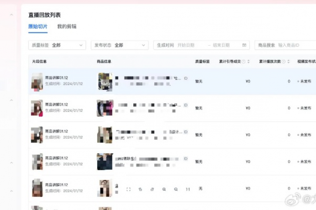316x210 pixels.
Task: Click the 1:1 original size icon
Action: [188, 189]
